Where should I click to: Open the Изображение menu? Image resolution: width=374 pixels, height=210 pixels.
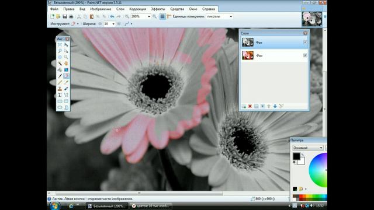[x=101, y=9]
